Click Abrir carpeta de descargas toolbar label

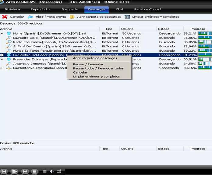coord(99,17)
